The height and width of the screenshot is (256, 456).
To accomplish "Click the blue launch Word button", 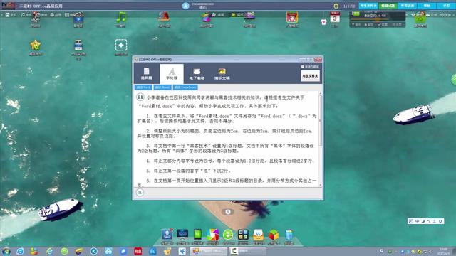I will pos(143,87).
